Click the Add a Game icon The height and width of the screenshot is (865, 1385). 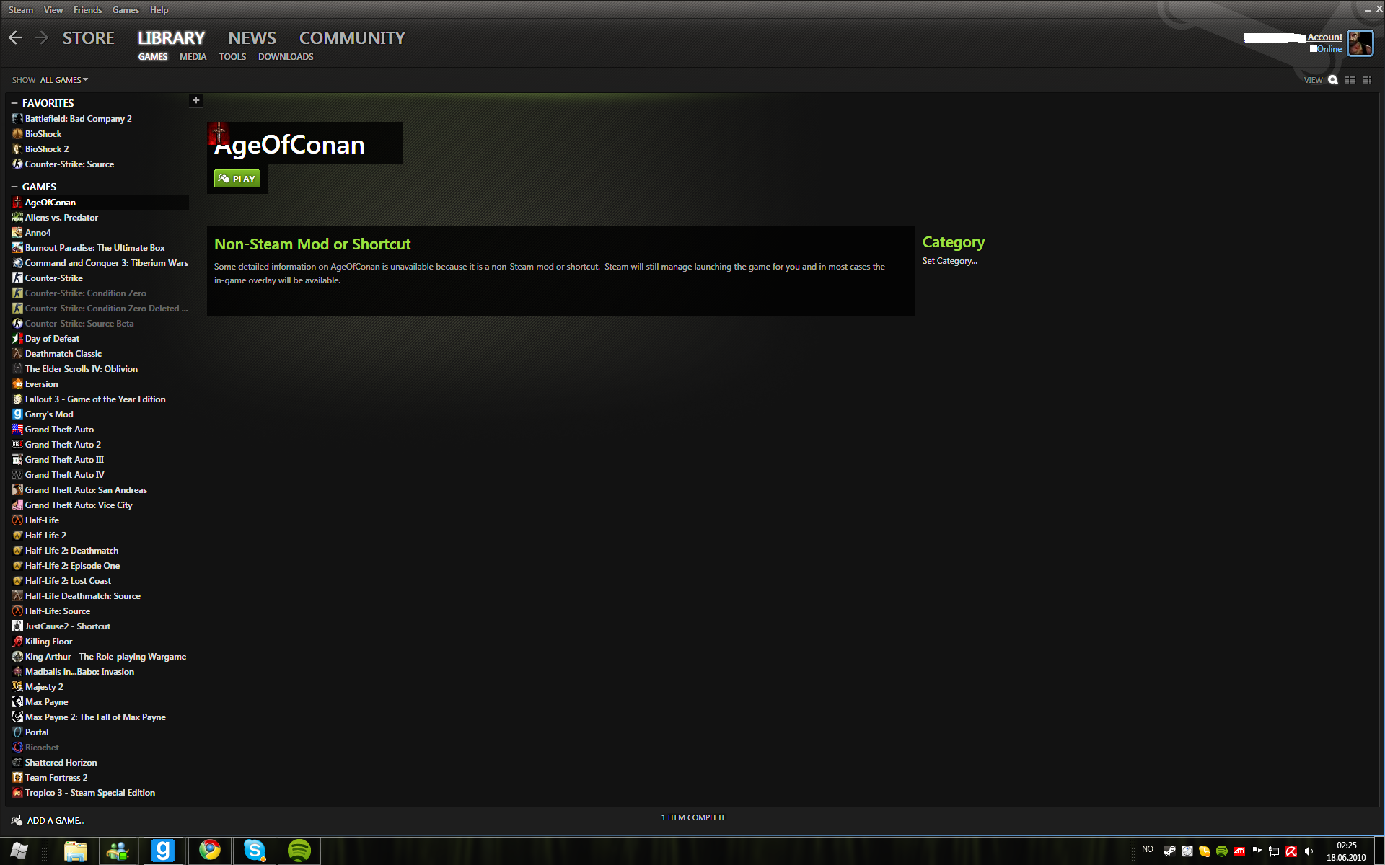click(17, 821)
